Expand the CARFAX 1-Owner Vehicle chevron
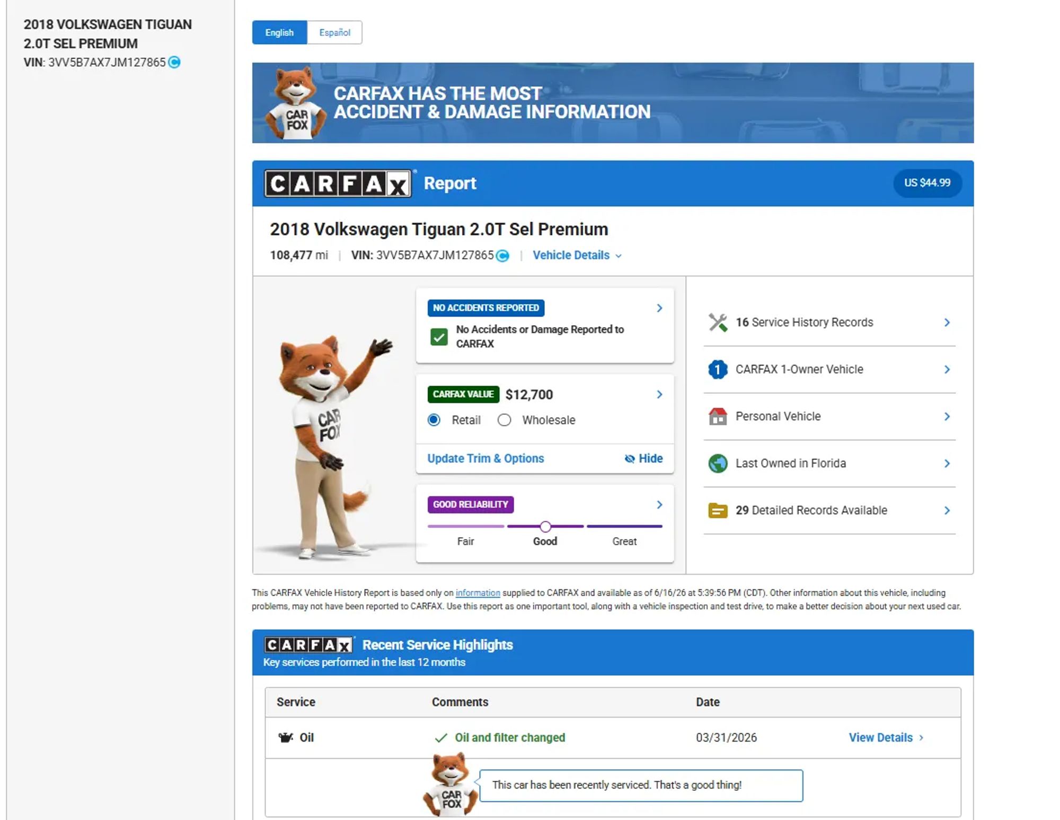Screen dimensions: 1060x820 pyautogui.click(x=947, y=369)
